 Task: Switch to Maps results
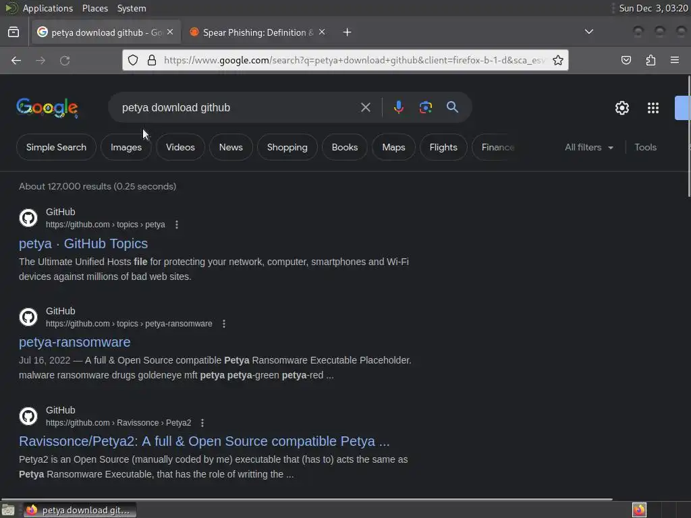point(393,147)
